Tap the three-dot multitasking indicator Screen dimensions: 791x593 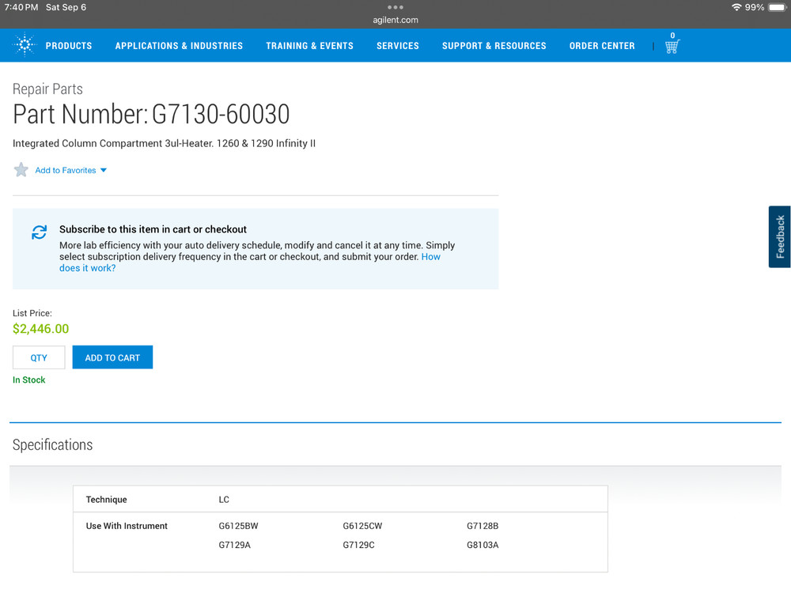395,7
